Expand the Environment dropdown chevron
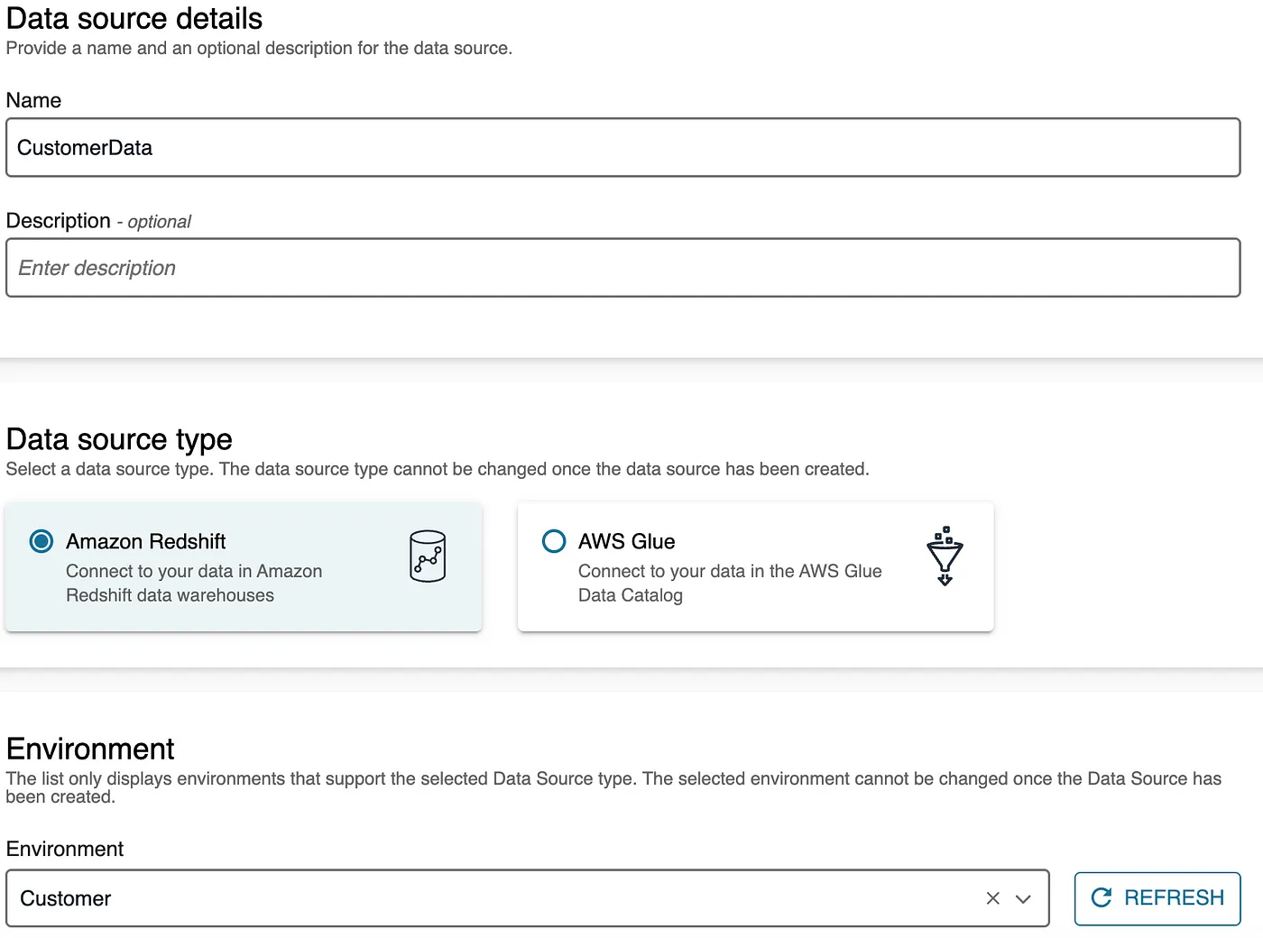The image size is (1263, 938). click(x=1023, y=898)
